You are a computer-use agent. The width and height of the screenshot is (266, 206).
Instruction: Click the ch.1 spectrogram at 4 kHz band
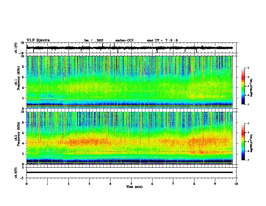pyautogui.click(x=129, y=88)
